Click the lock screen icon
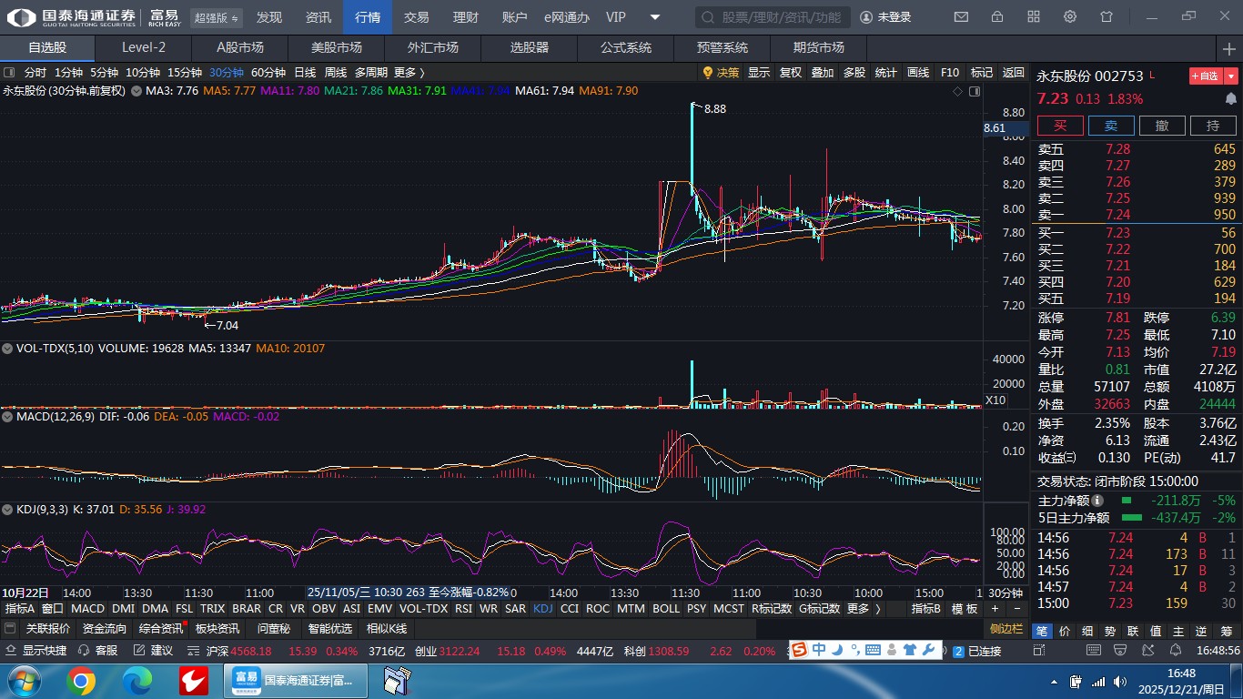The width and height of the screenshot is (1243, 699). click(997, 17)
